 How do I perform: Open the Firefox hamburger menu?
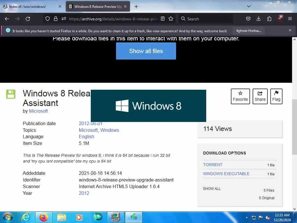click(x=290, y=19)
